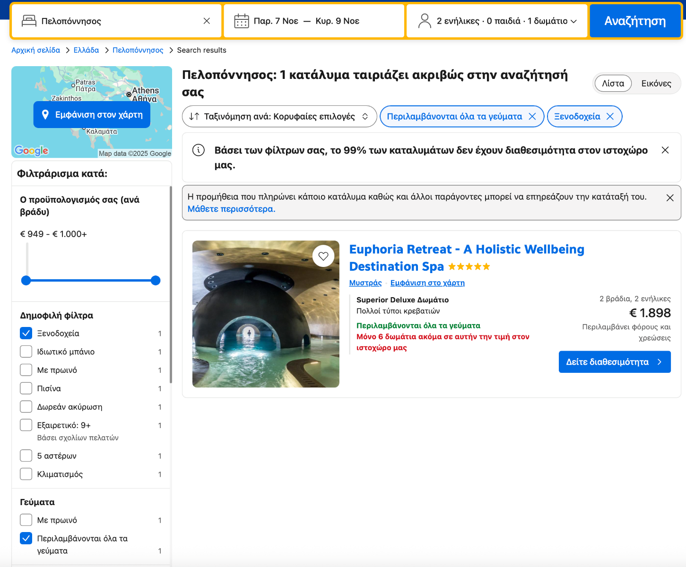686x567 pixels.
Task: Enable the Δωρεάν ακύρωση filter
Action: [26, 407]
